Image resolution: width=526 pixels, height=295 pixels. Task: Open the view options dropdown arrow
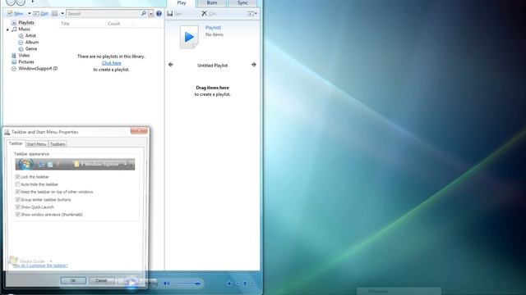pyautogui.click(x=62, y=14)
